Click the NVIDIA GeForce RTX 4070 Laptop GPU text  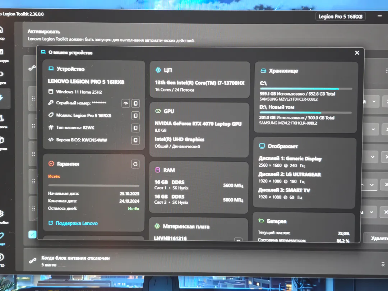coord(198,124)
